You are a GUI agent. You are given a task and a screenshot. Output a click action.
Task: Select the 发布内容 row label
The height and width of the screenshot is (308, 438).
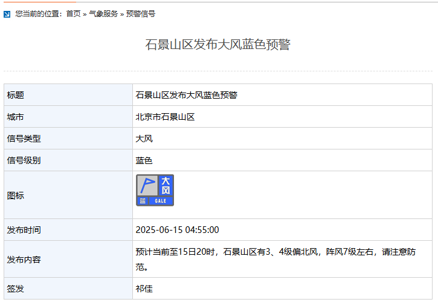[24, 259]
